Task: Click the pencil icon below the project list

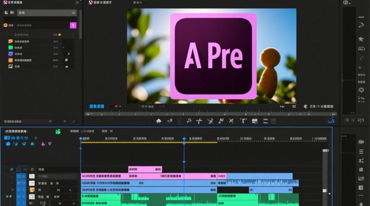Action: click(73, 121)
